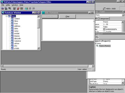Select the Dynaset type Recordset toolbar icon
This screenshot has width=125, height=93.
pos(6,8)
